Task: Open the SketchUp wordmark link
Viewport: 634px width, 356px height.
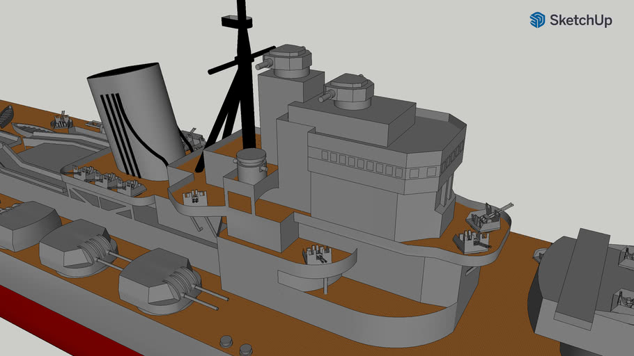Action: pos(580,21)
